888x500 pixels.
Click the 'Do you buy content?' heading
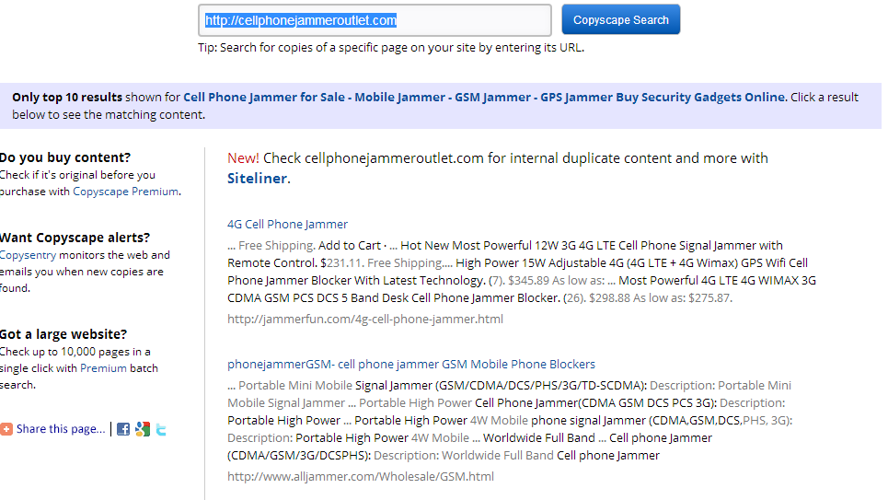tap(65, 157)
